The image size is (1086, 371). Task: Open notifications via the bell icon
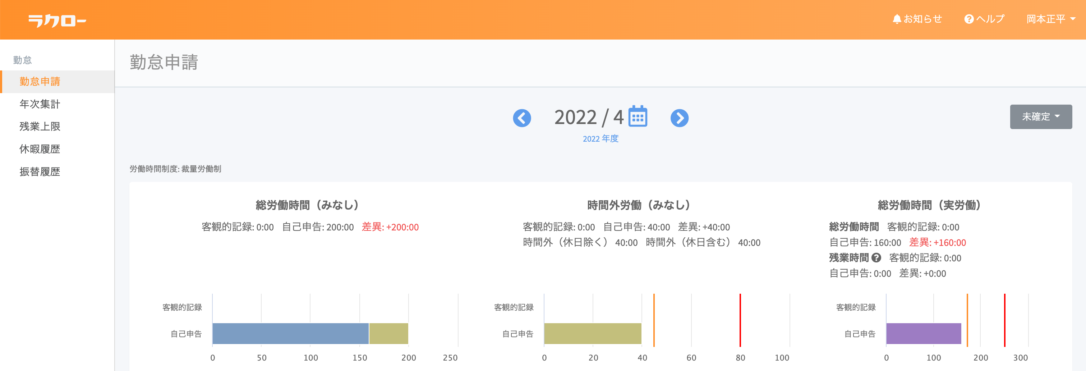coord(896,19)
